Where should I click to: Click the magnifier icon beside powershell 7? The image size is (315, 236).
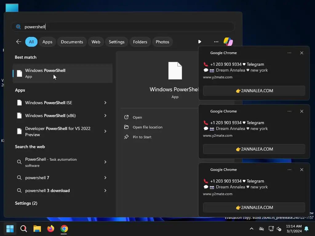[x=19, y=178]
